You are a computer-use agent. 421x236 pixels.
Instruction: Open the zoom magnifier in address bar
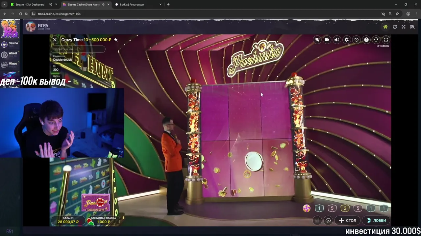coord(390,14)
